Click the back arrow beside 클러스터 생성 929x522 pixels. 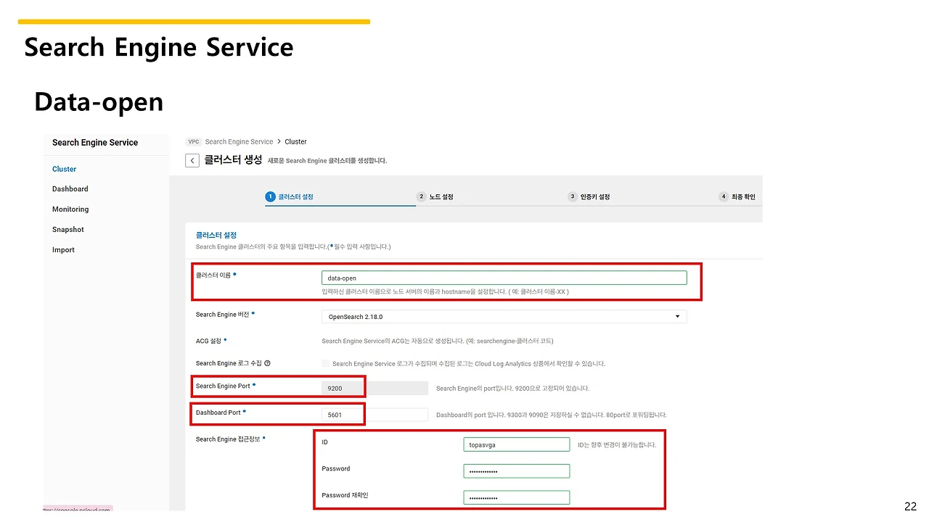coord(192,160)
